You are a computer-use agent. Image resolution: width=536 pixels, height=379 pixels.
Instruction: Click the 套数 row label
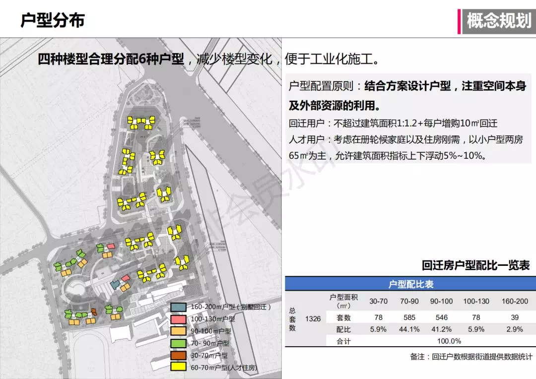tap(343, 317)
